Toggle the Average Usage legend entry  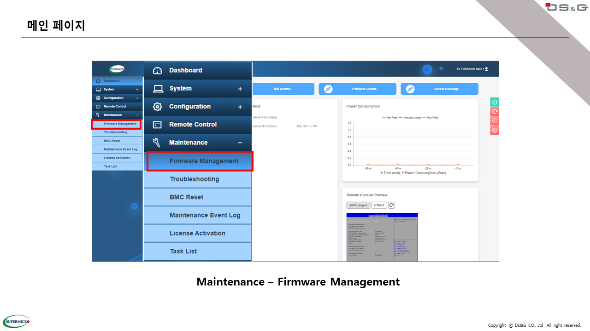[x=410, y=118]
